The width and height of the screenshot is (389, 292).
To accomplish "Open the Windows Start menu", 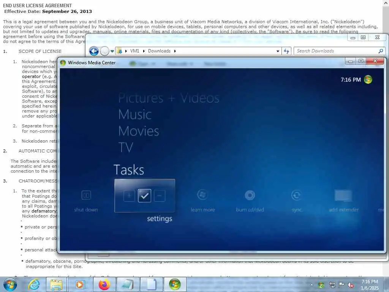I will (x=10, y=284).
